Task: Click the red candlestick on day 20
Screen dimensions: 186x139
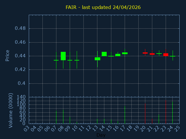Action: point(145,53)
